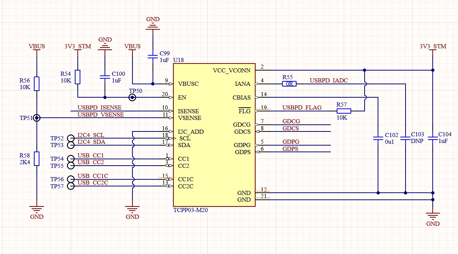
Task: Click the GDCS red net label
Action: 291,128
